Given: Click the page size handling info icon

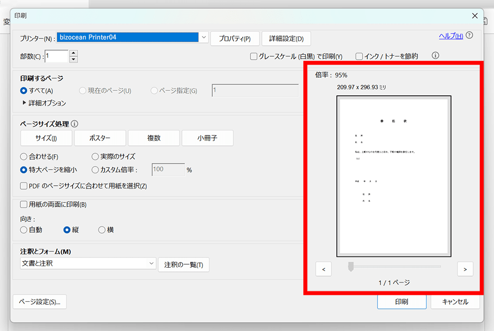Looking at the screenshot, I should pos(75,124).
